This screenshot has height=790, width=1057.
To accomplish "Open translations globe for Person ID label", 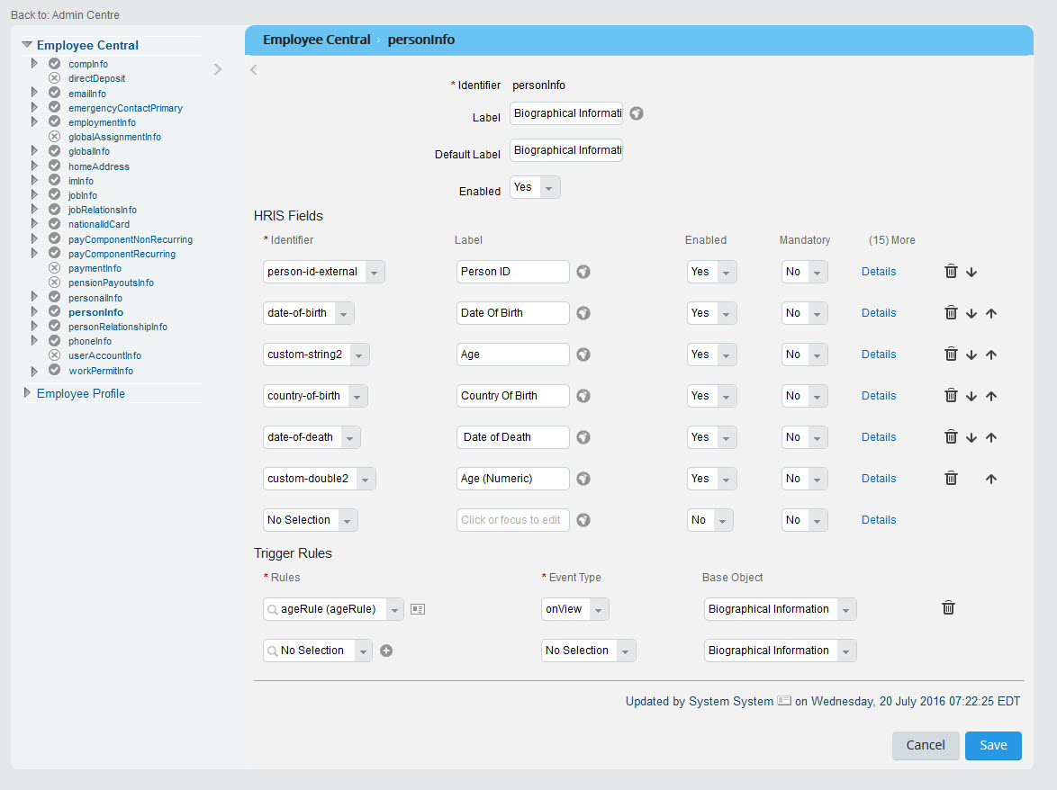I will [583, 272].
